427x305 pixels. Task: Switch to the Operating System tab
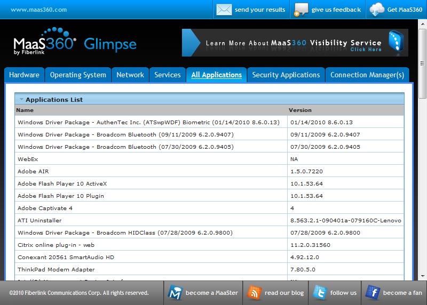point(78,75)
